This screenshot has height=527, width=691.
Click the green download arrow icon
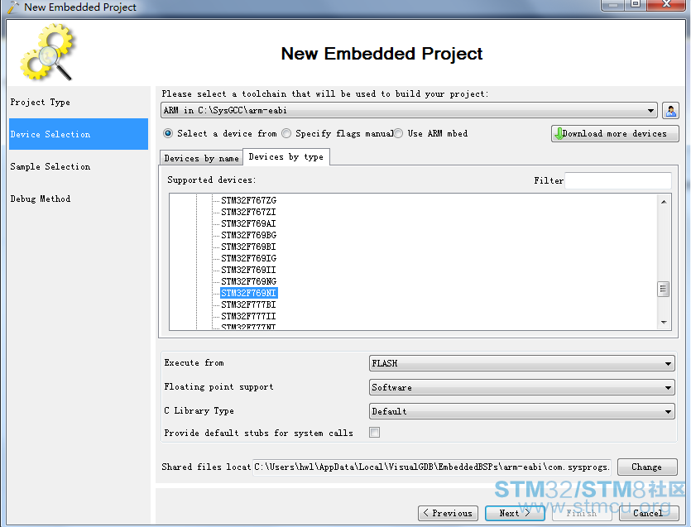(559, 133)
